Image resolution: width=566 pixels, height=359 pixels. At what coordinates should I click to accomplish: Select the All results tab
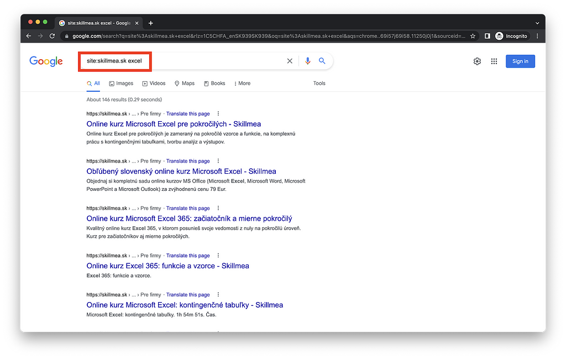93,84
